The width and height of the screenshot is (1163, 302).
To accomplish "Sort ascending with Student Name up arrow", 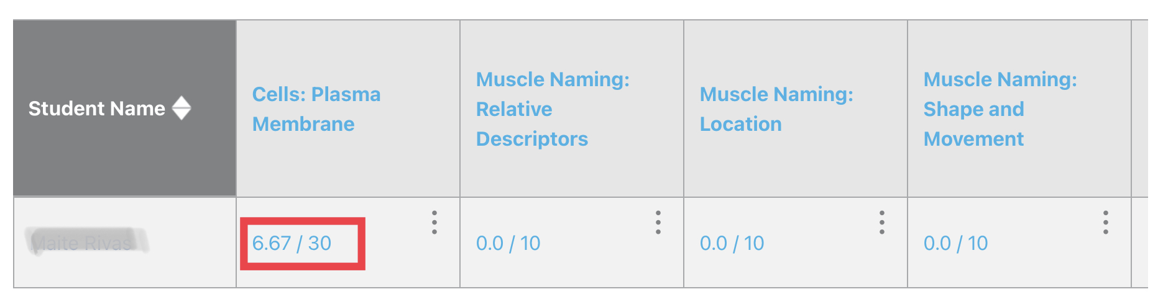I will point(182,102).
